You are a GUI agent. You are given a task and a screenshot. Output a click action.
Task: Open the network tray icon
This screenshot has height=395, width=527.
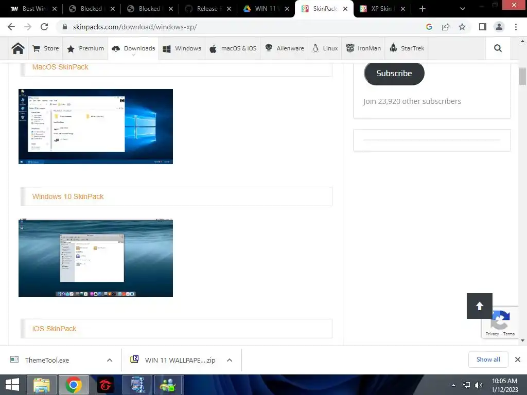(x=466, y=385)
